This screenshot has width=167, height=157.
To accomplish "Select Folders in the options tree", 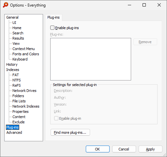I will [x=18, y=96].
